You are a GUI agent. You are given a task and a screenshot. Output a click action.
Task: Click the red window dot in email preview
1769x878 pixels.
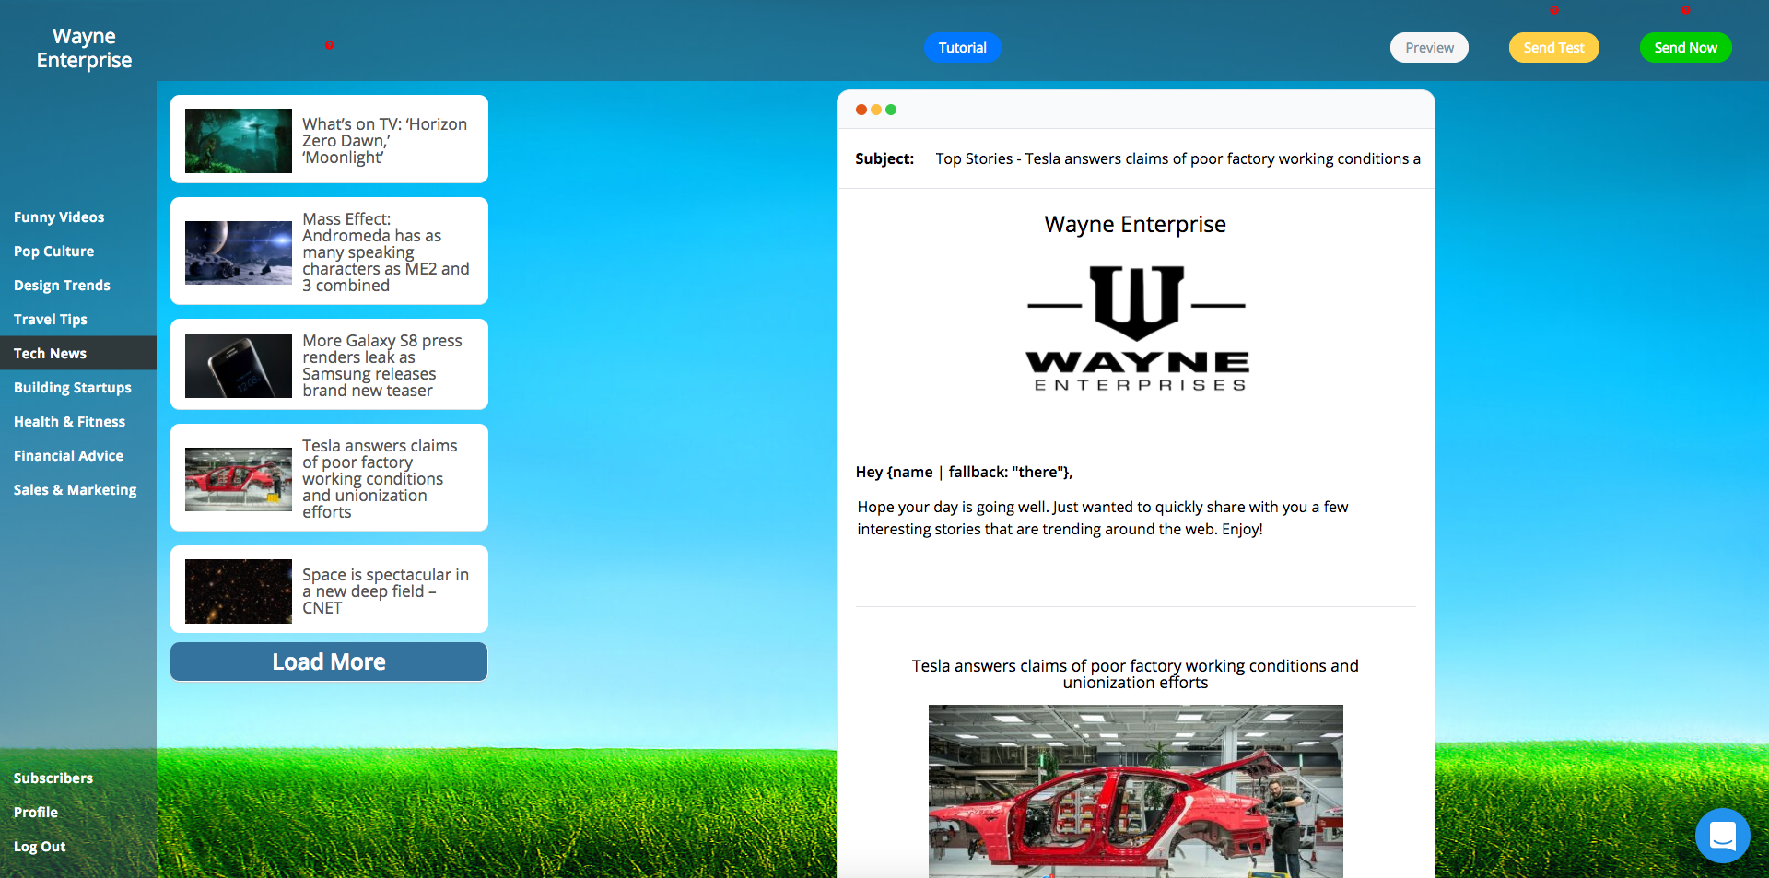861,110
